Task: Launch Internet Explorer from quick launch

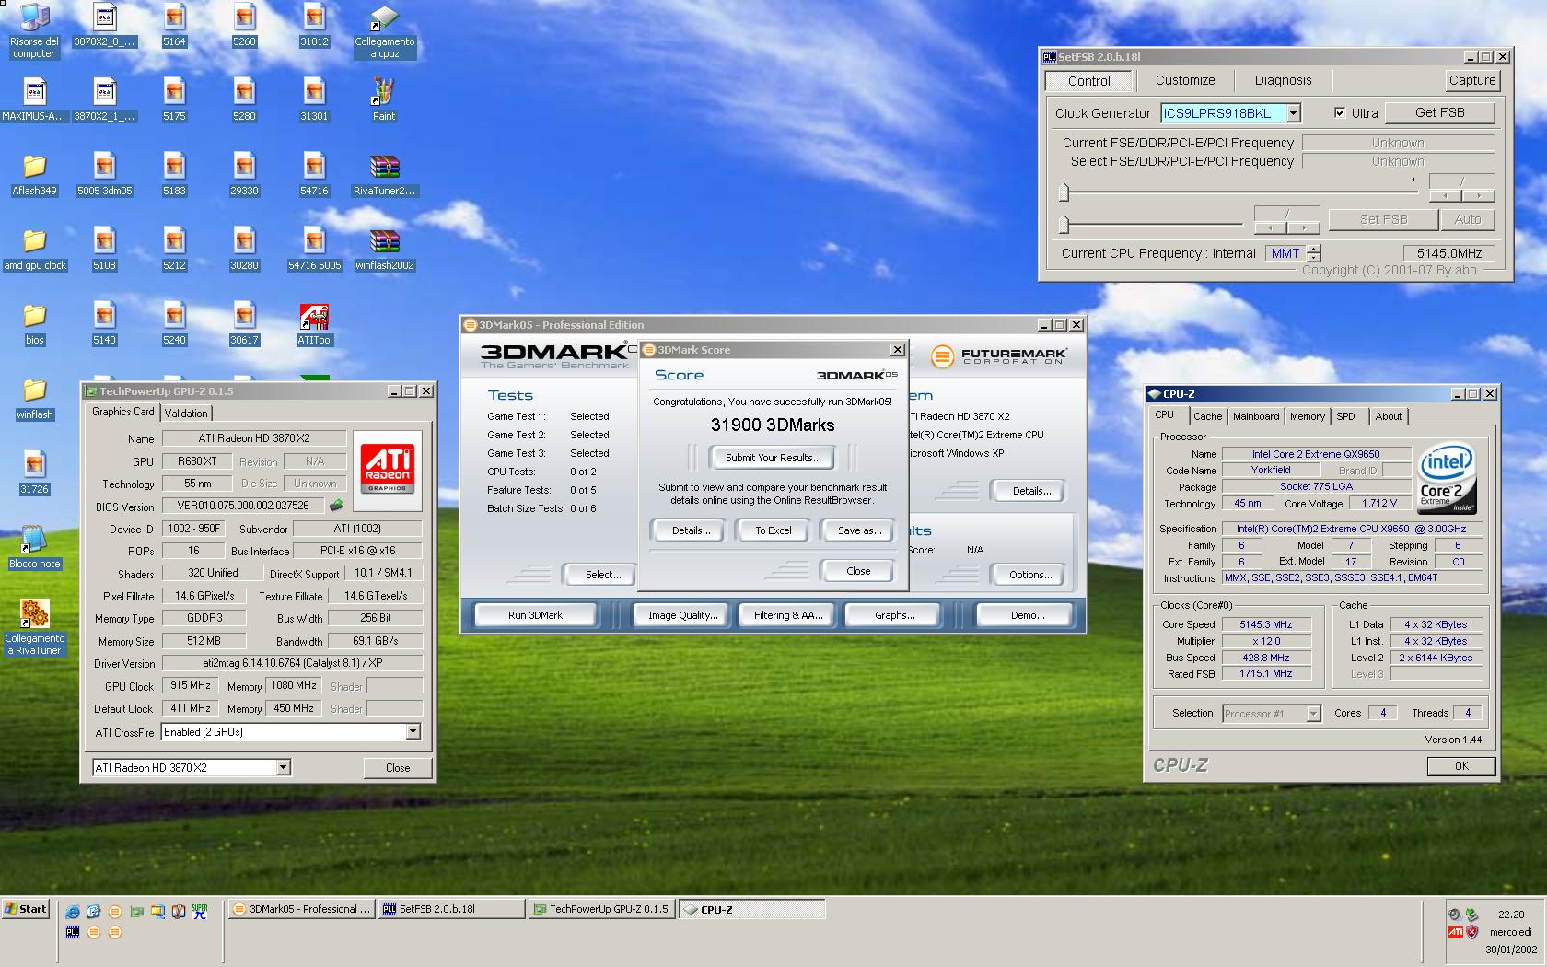Action: (x=73, y=912)
